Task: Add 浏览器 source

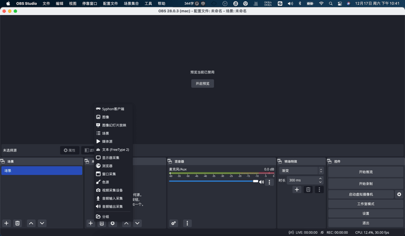Action: coord(113,165)
